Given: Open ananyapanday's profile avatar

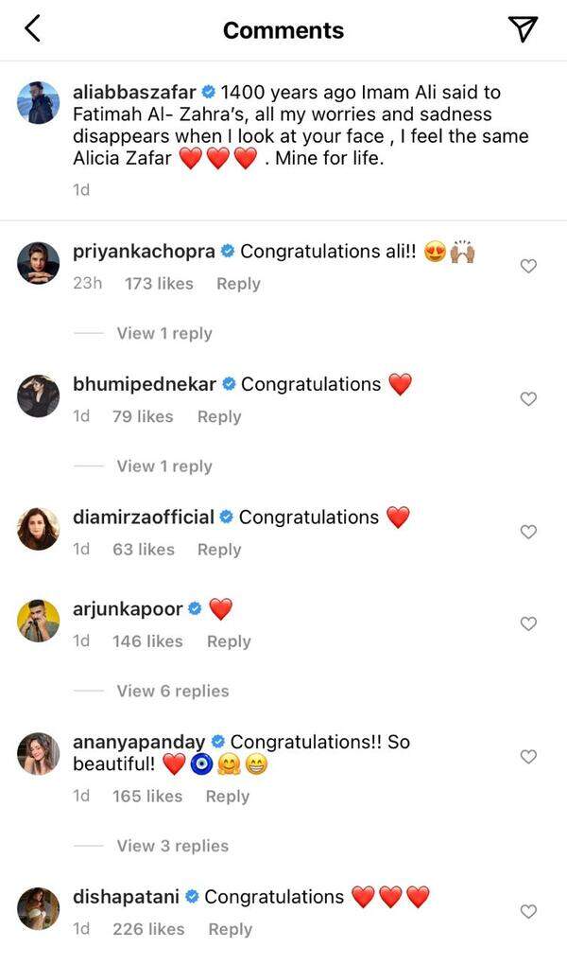Looking at the screenshot, I should click(39, 753).
